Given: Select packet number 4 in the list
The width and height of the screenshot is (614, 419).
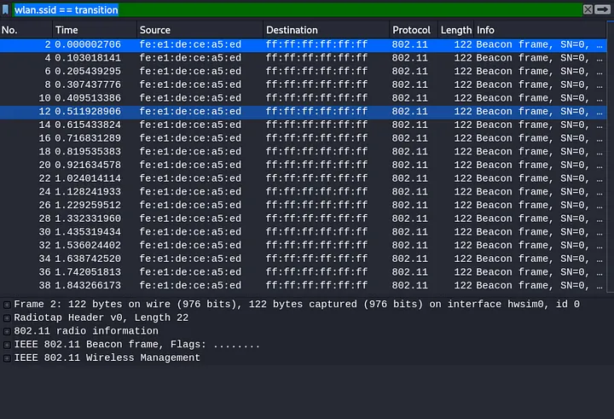Looking at the screenshot, I should coord(256,58).
